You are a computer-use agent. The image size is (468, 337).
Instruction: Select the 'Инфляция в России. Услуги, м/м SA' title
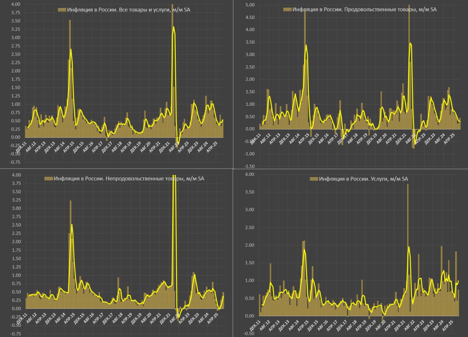coord(363,179)
